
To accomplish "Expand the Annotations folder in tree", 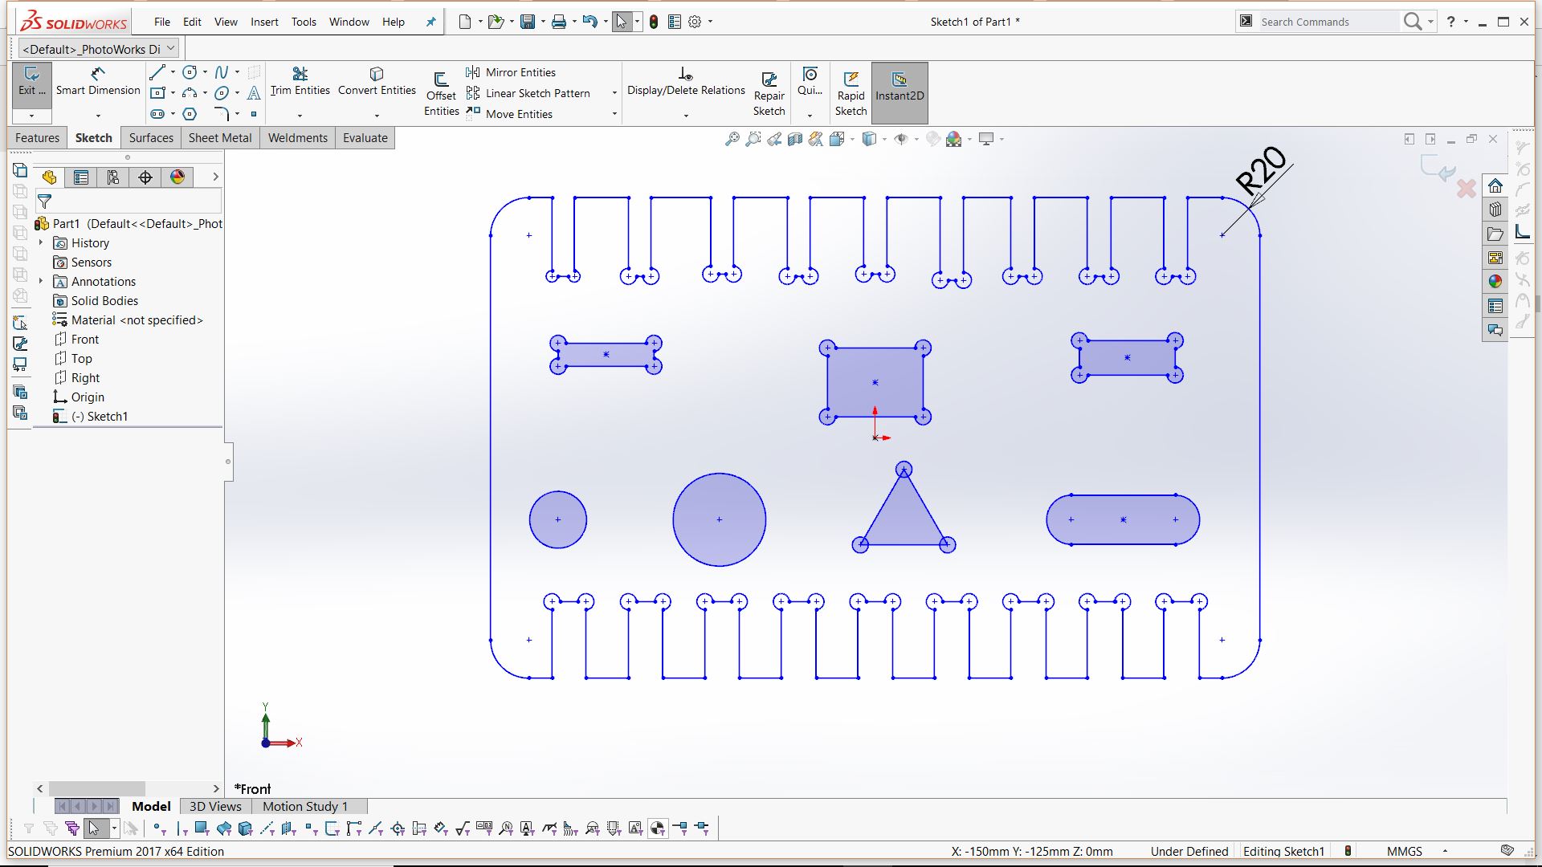I will point(41,281).
